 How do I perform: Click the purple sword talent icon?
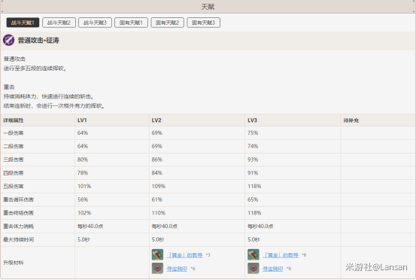[x=9, y=40]
